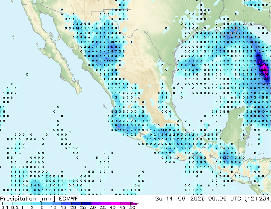
Task: Select legend swatch between 1 and 2
Action: pyautogui.click(x=27, y=203)
